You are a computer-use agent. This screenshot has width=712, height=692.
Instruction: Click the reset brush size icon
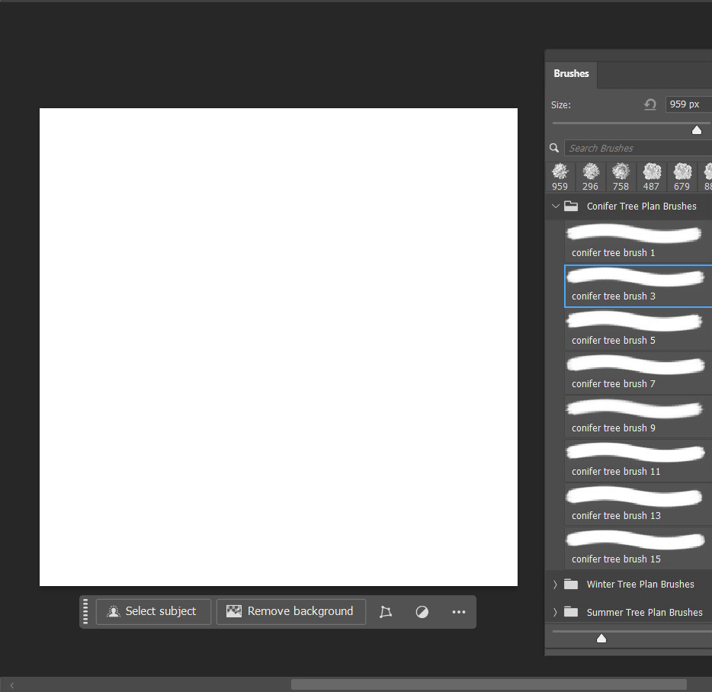pyautogui.click(x=649, y=104)
